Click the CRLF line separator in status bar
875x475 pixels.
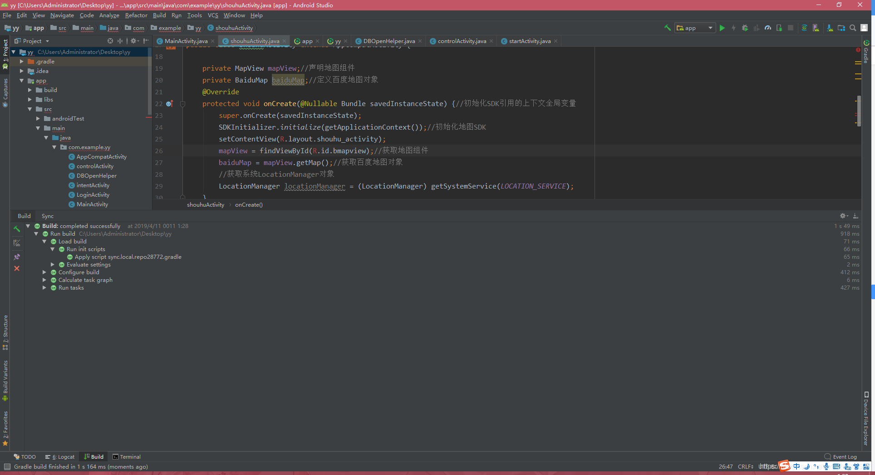(x=746, y=466)
